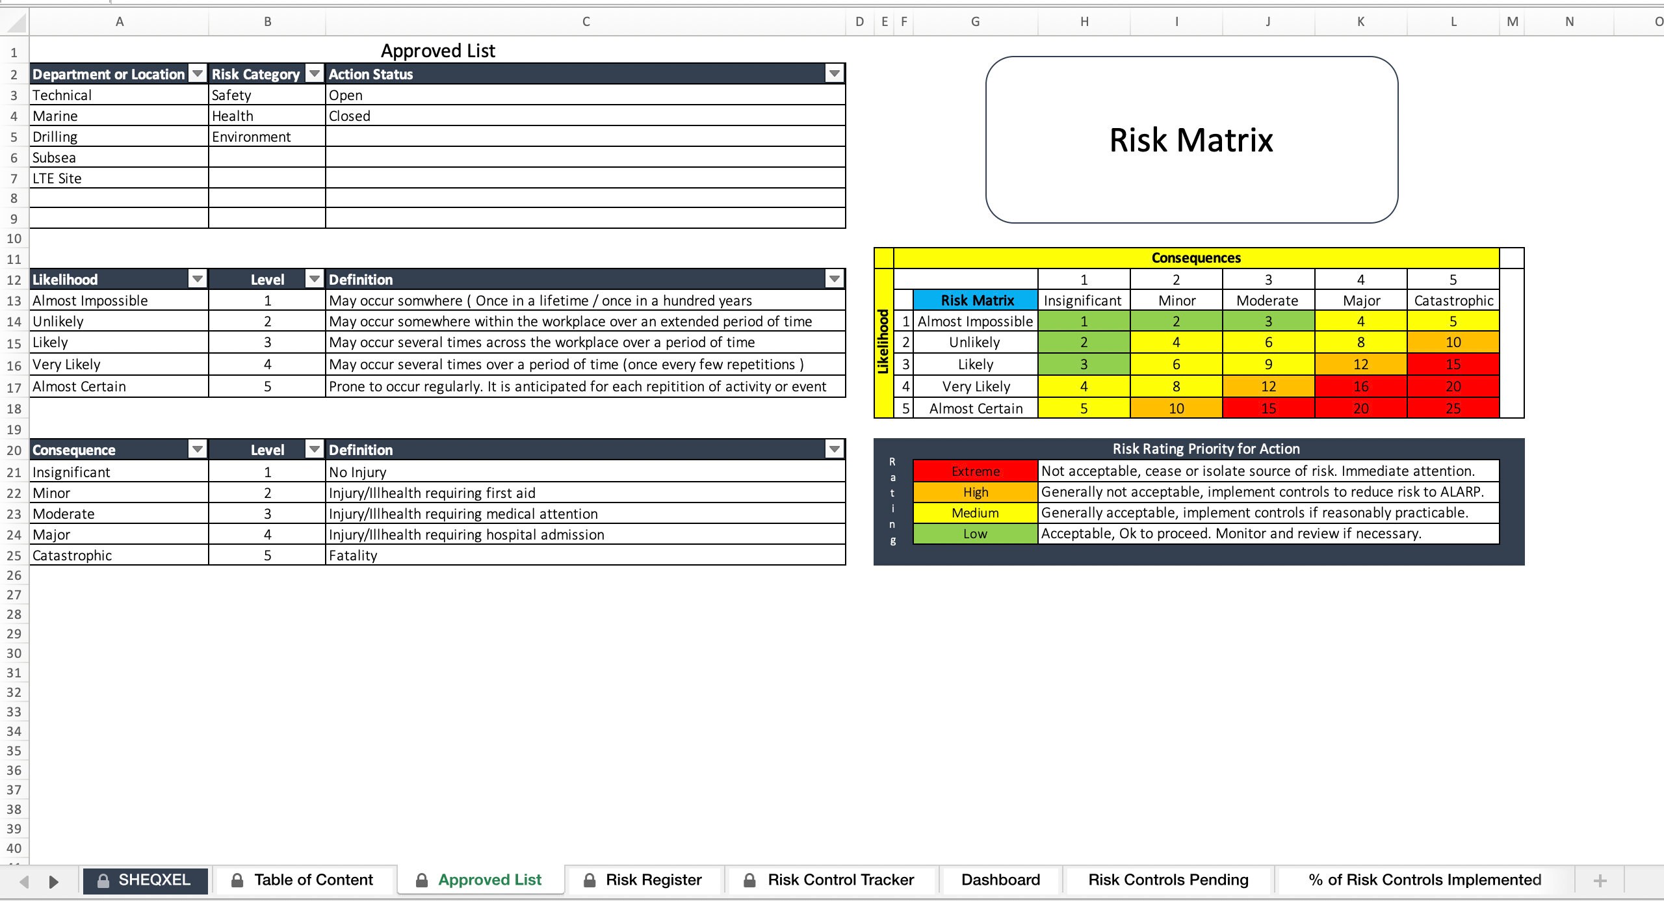Switch to the Dashboard tab
1664x901 pixels.
1000,880
